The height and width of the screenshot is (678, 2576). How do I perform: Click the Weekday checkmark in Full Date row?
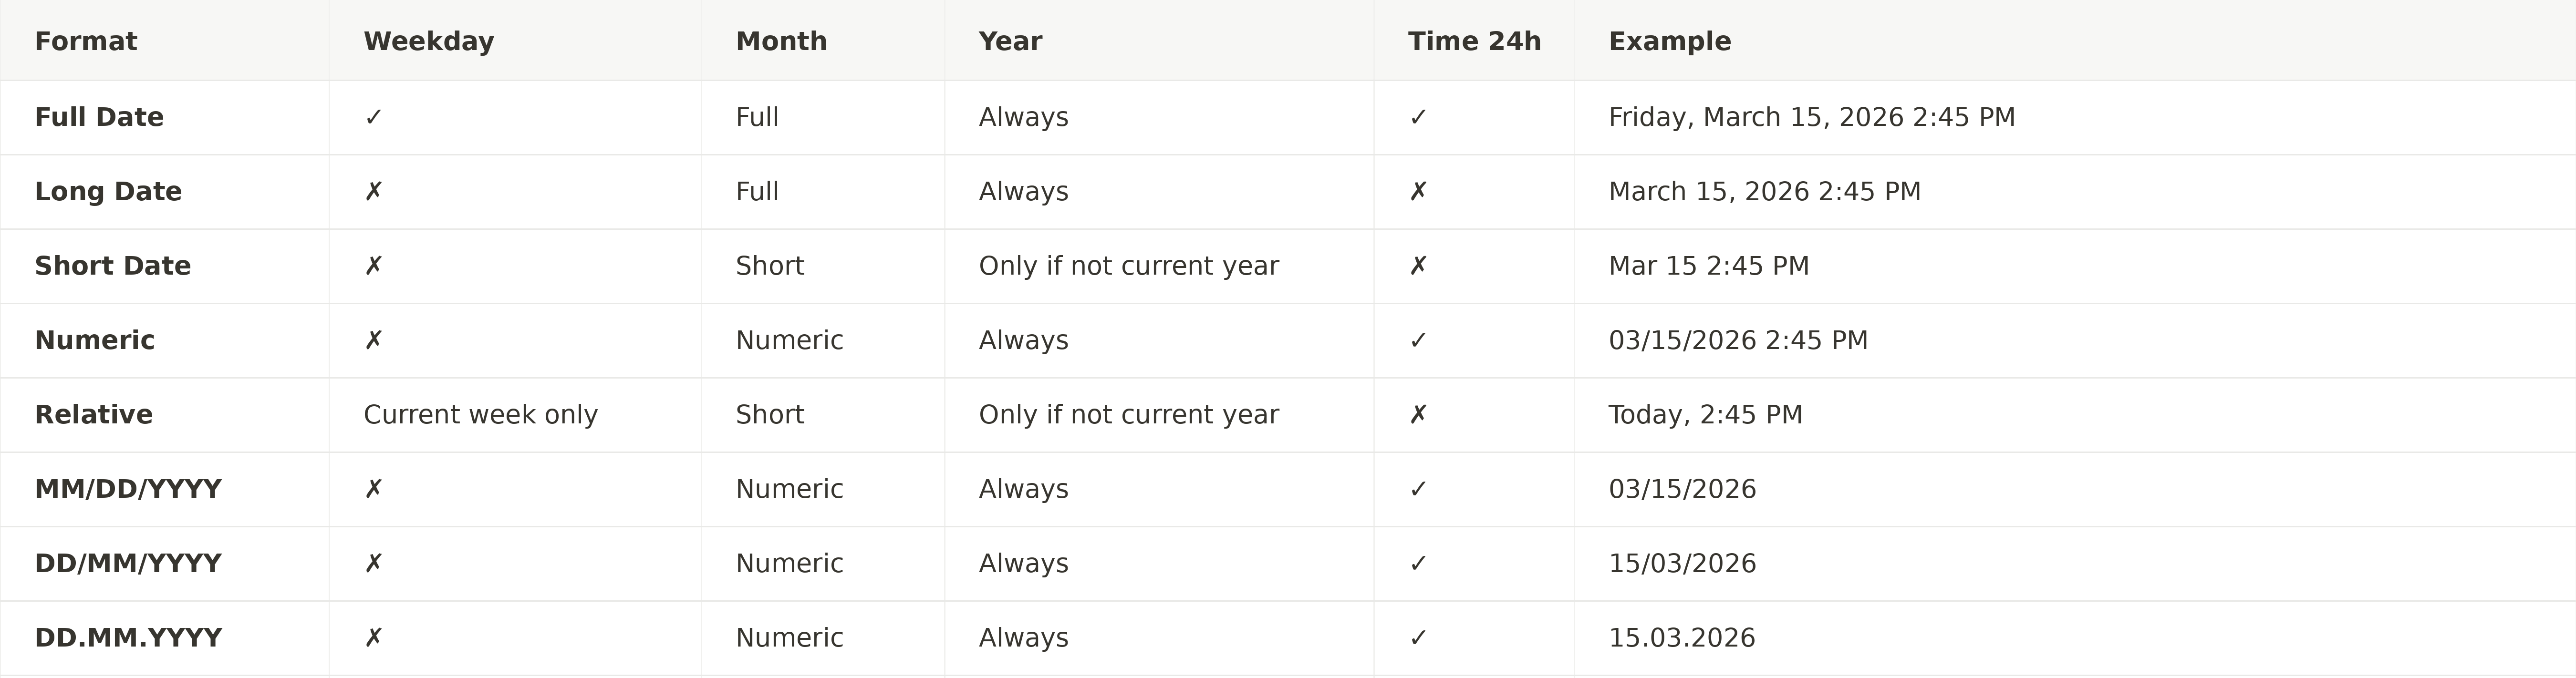pos(373,117)
